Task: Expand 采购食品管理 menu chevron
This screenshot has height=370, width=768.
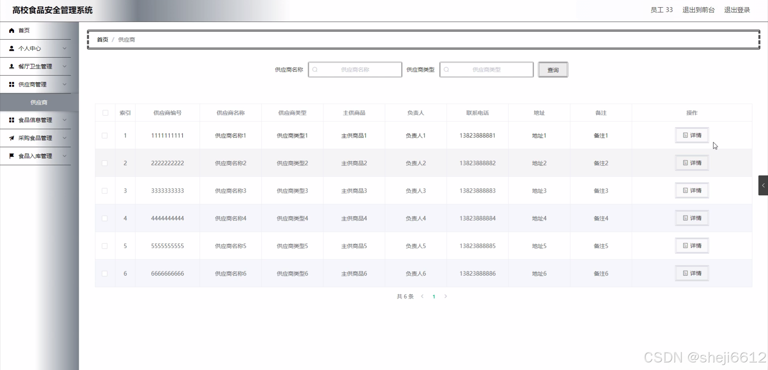Action: tap(64, 138)
